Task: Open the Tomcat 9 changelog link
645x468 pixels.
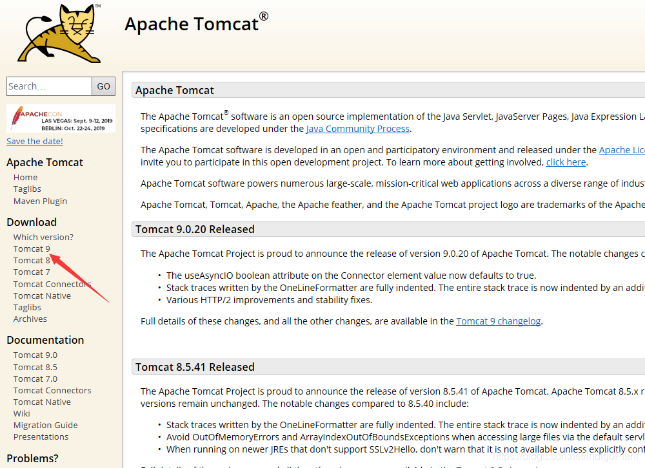Action: click(498, 321)
